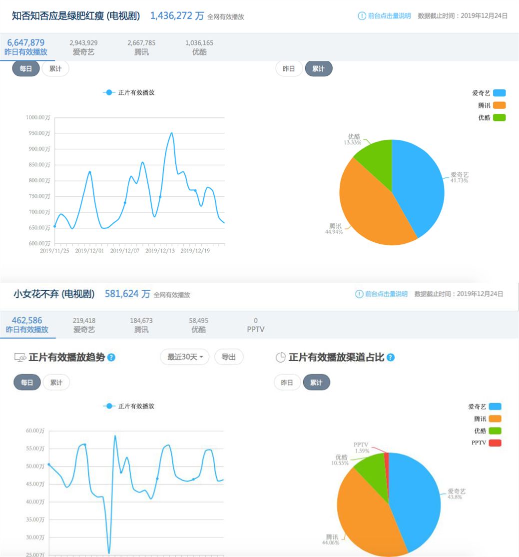Open the help icon next to 正片有效播放趋势
The height and width of the screenshot is (557, 519).
[x=112, y=357]
